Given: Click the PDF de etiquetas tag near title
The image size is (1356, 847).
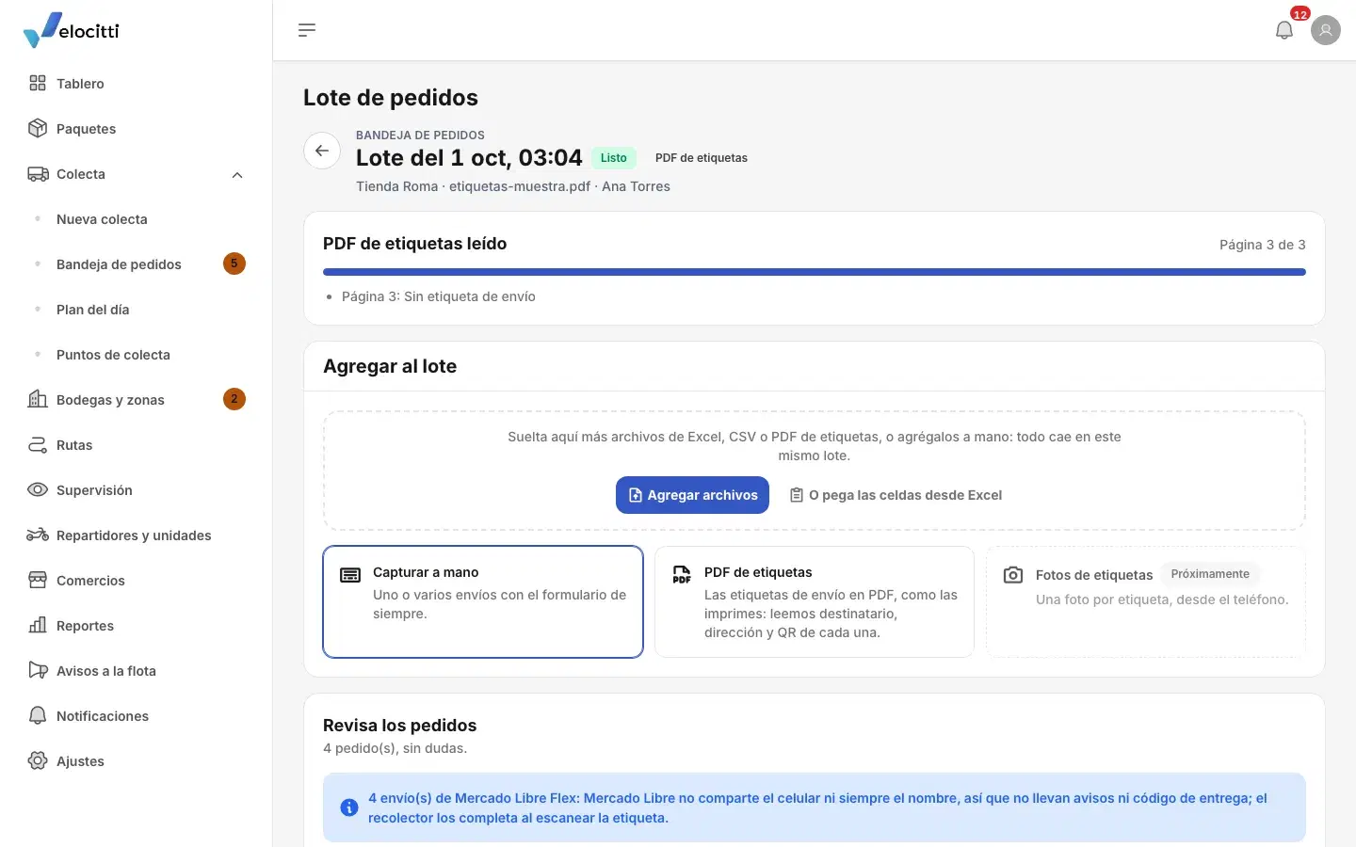Looking at the screenshot, I should click(x=702, y=158).
